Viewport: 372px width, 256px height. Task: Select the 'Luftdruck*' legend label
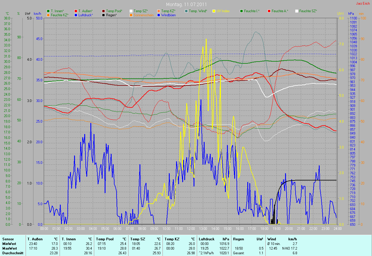(86, 15)
